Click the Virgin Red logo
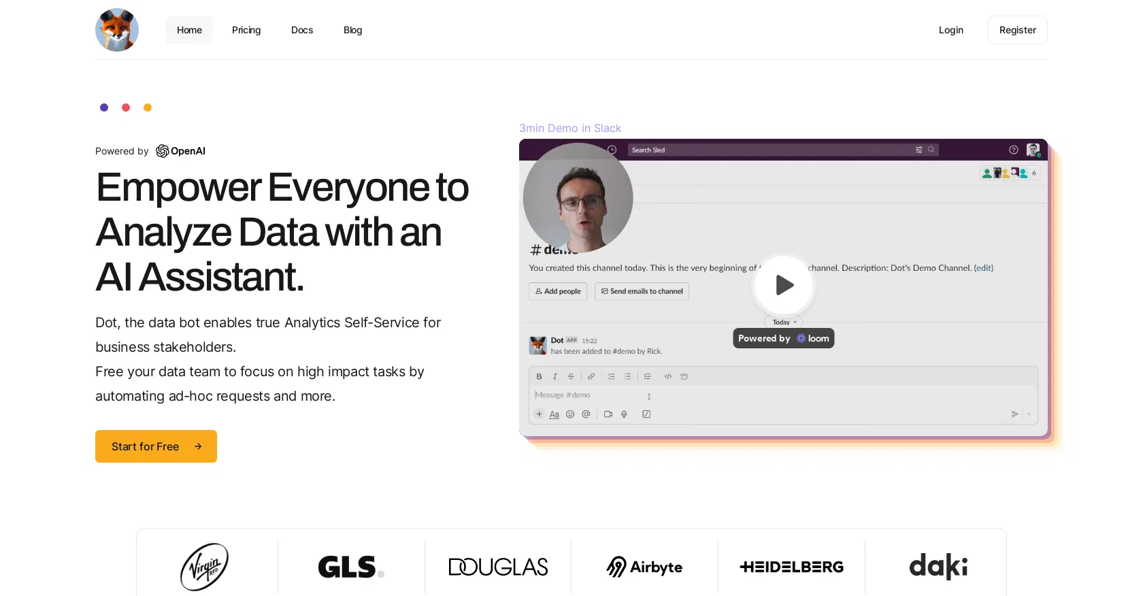Screen dimensions: 1143x596 point(204,567)
